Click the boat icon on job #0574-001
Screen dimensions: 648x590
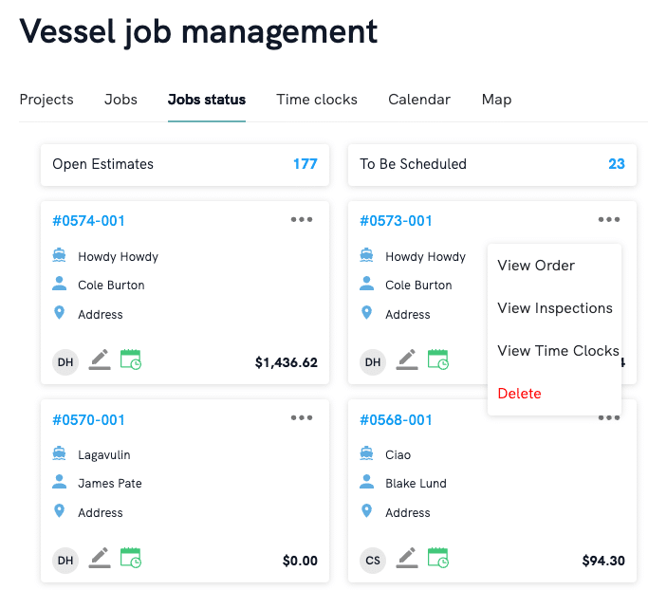59,255
